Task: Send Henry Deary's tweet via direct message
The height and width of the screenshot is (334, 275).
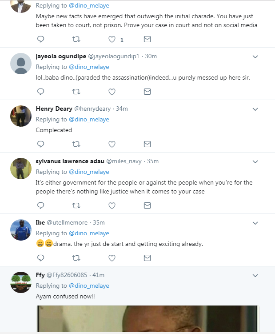Action: coord(147,144)
